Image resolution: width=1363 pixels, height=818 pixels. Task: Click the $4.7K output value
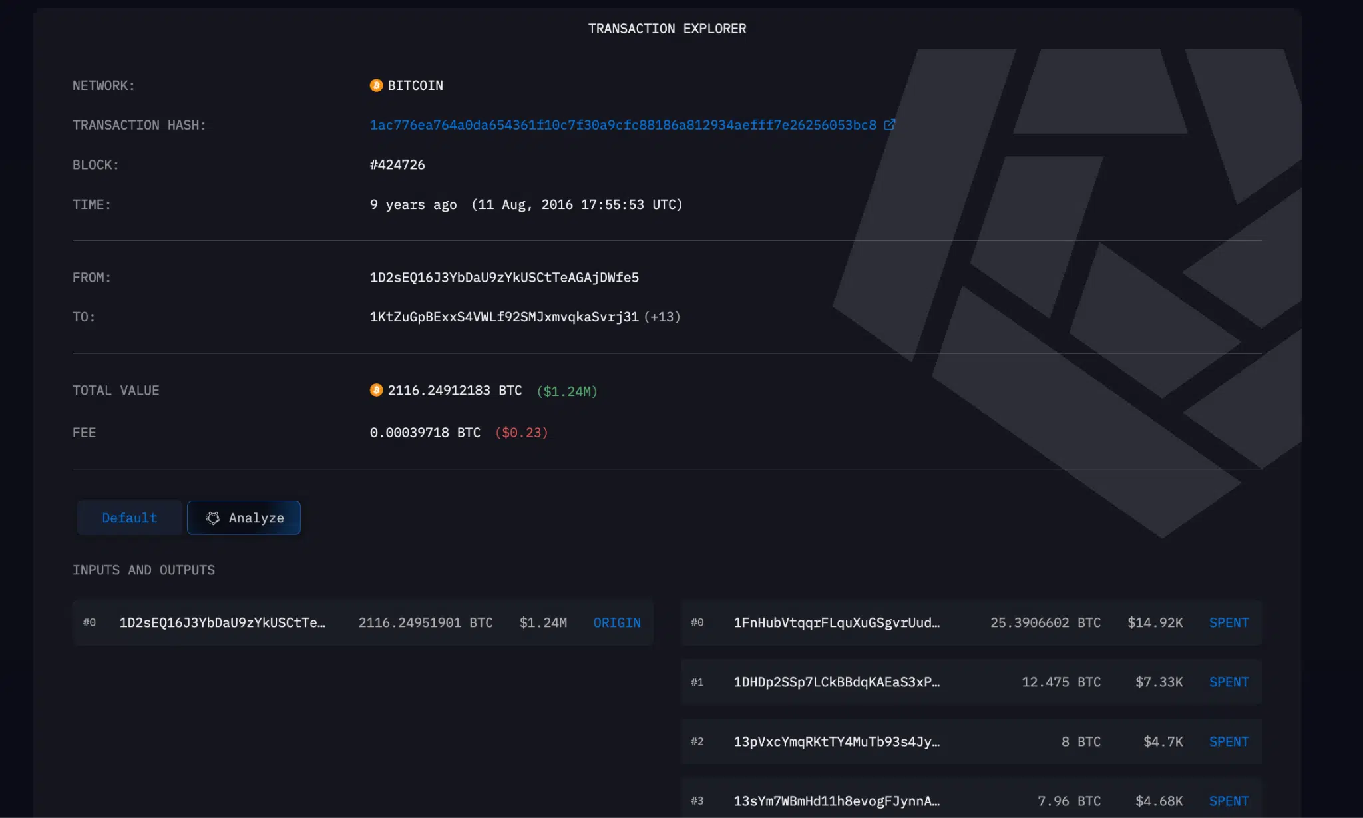coord(1163,741)
